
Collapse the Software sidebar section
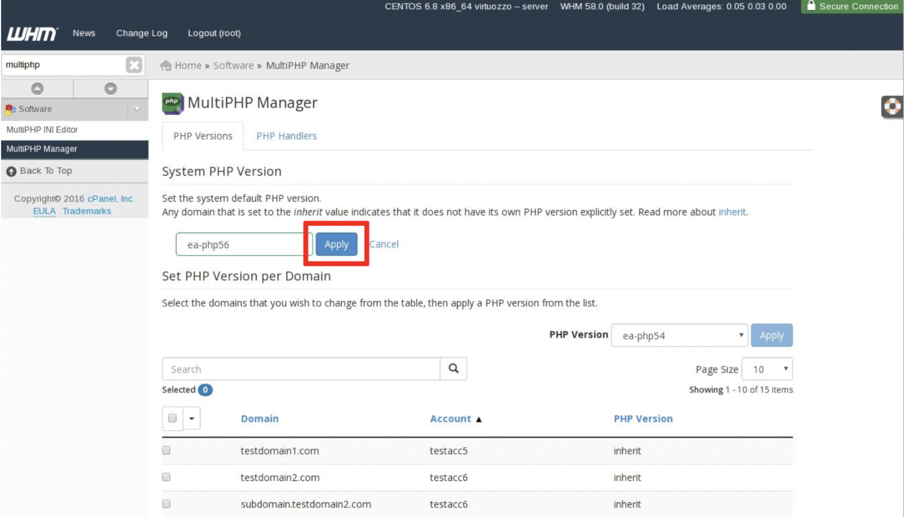click(137, 109)
